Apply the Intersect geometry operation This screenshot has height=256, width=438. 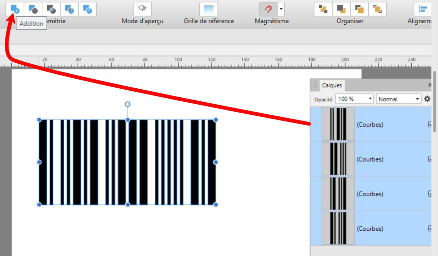coord(51,9)
